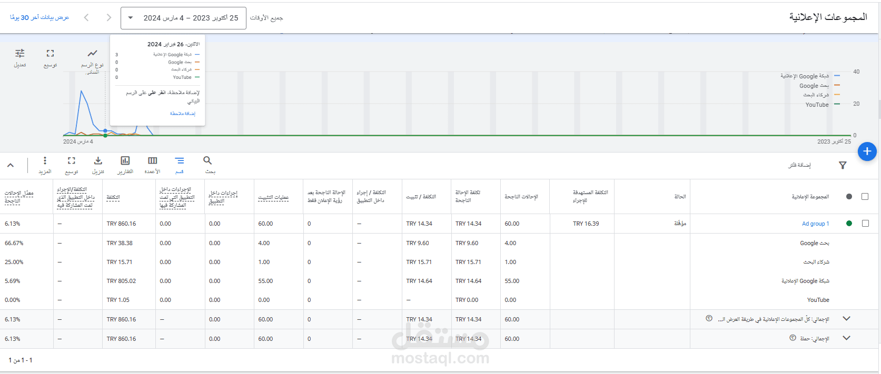Click the show last 30 days data link
Image resolution: width=881 pixels, height=374 pixels.
coord(39,17)
